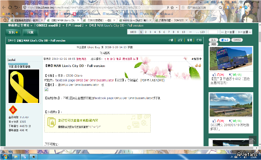Click thumbs-down '[-38]' under bridge thumbnail

[x=235, y=121]
